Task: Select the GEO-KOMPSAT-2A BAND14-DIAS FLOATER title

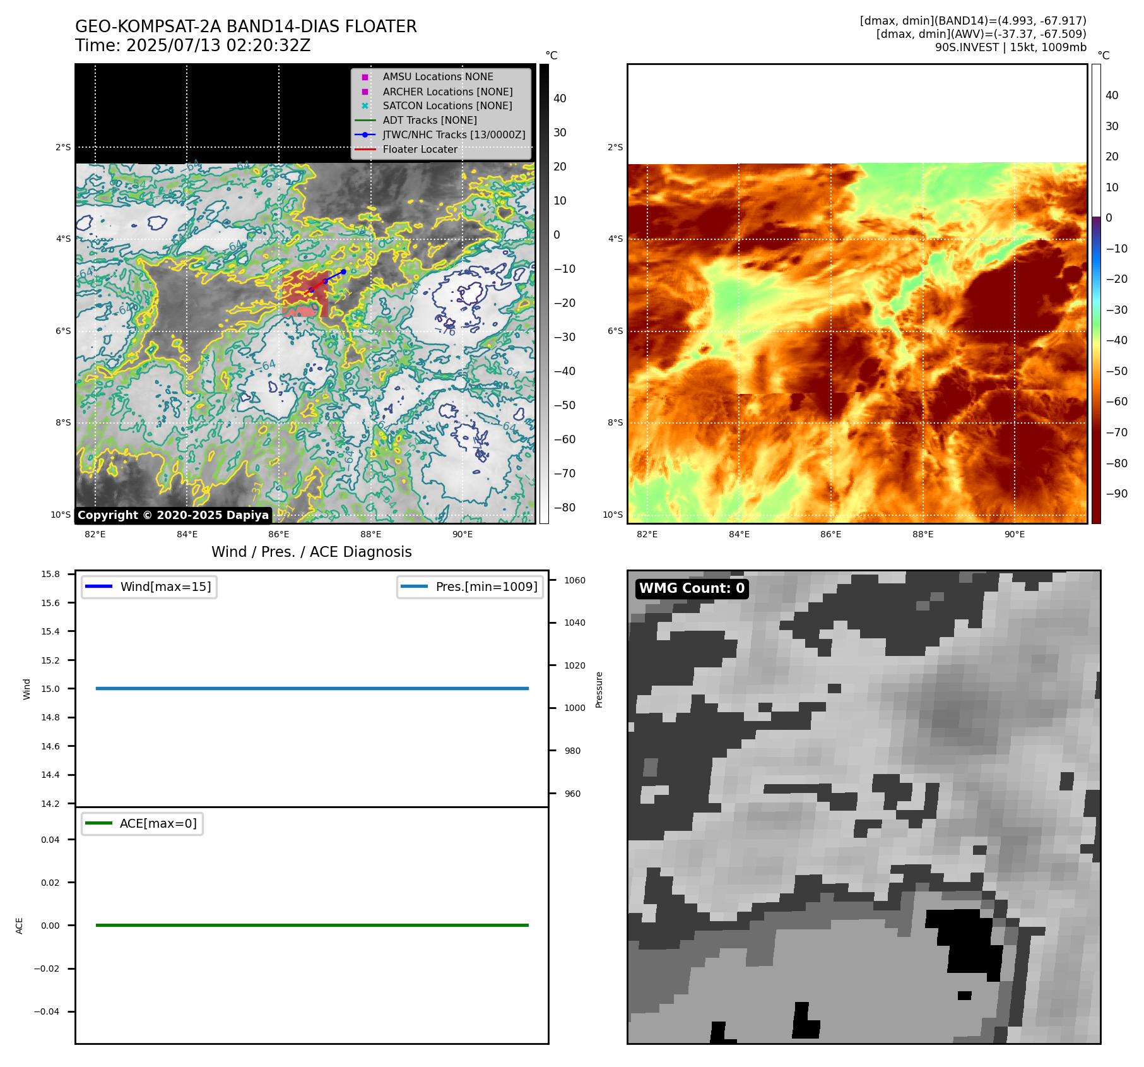Action: [246, 27]
